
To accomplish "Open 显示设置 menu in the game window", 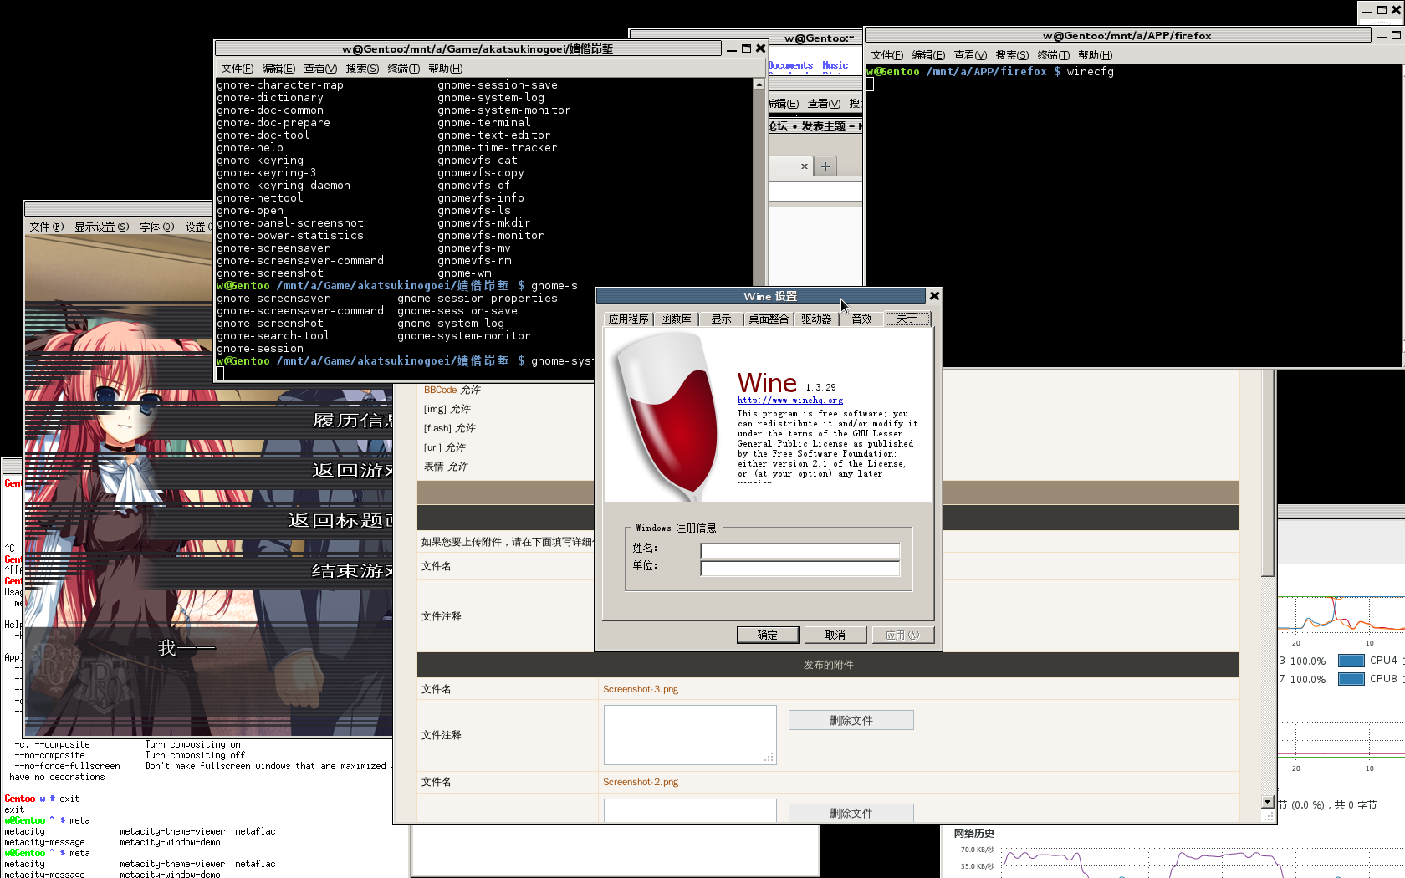I will click(101, 227).
